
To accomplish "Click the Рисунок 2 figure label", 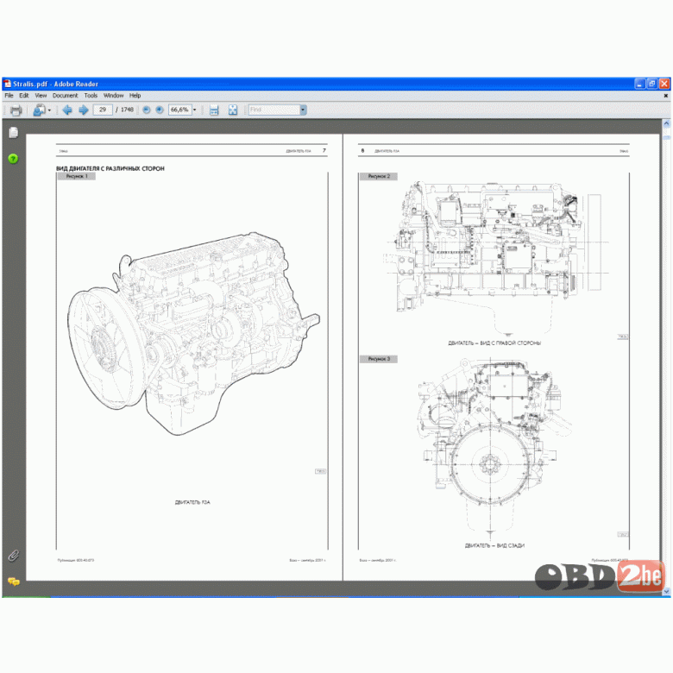I will pos(379,176).
